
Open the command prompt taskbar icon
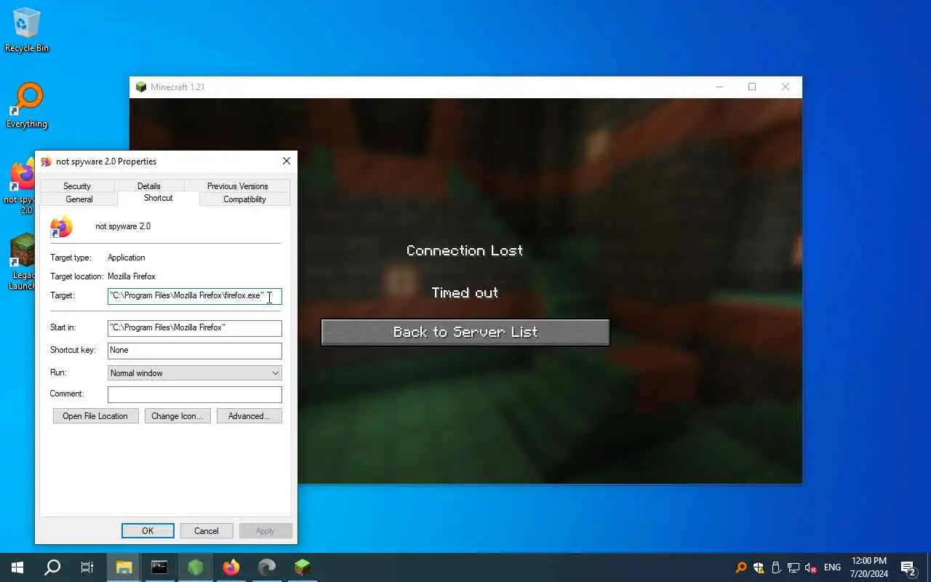point(159,567)
